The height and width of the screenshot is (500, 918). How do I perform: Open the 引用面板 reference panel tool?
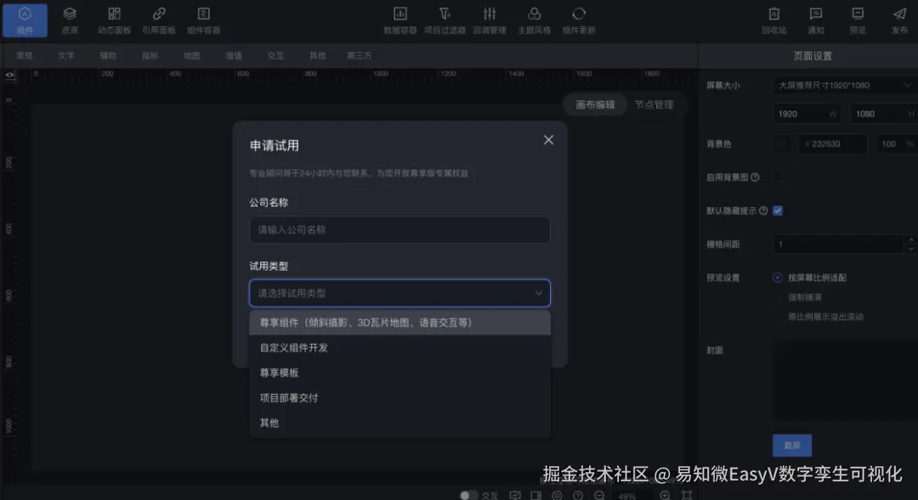159,20
